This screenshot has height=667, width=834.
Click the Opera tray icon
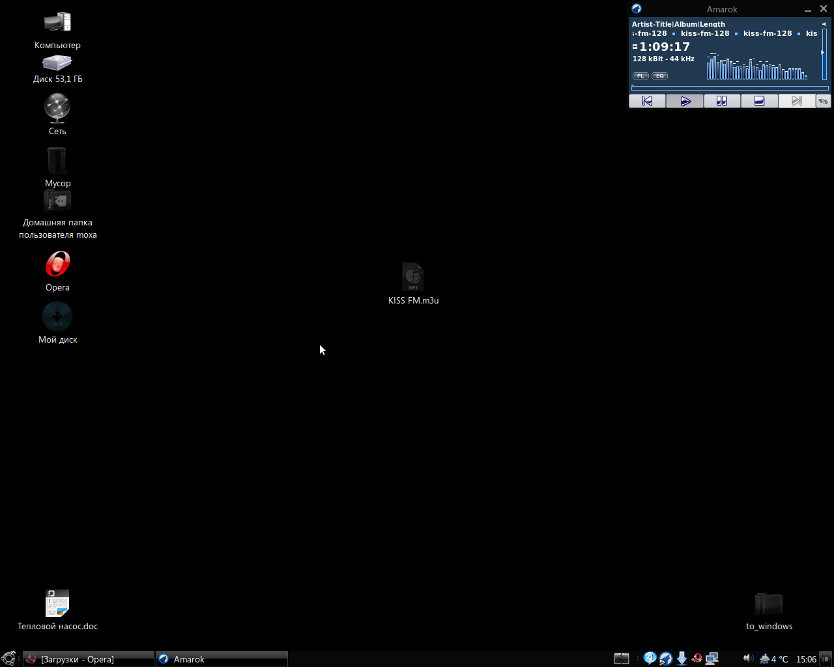697,659
